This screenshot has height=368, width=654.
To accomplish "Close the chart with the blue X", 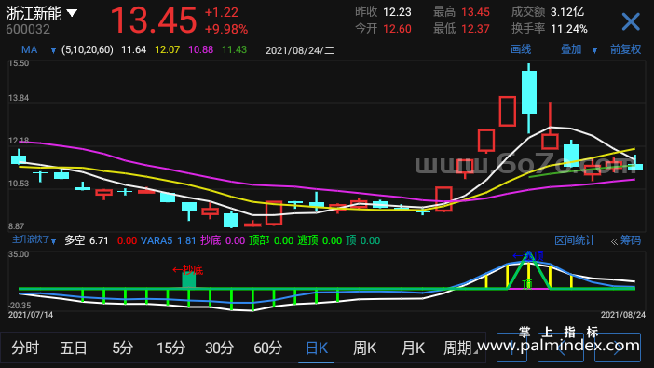I will click(631, 21).
